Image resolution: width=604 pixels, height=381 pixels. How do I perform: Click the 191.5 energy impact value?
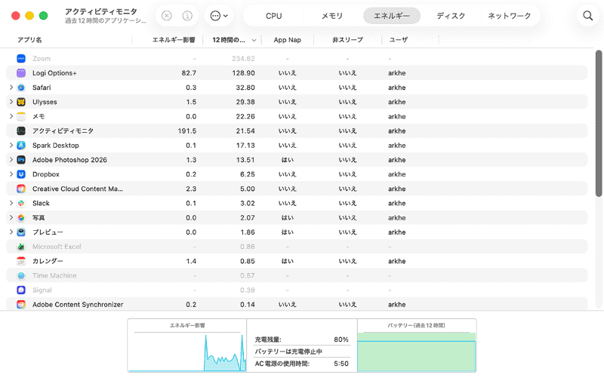[186, 131]
